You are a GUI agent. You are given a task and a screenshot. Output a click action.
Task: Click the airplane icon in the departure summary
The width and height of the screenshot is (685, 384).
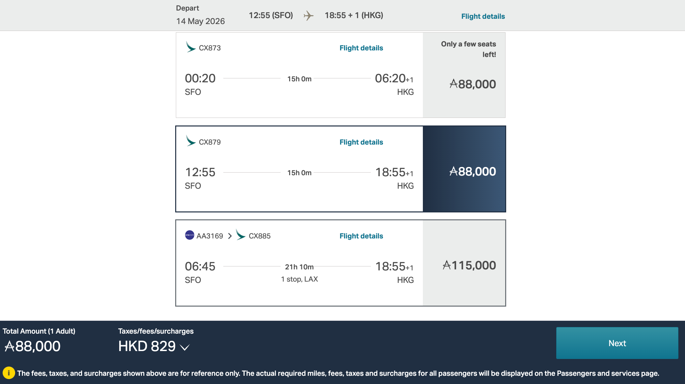pyautogui.click(x=309, y=15)
